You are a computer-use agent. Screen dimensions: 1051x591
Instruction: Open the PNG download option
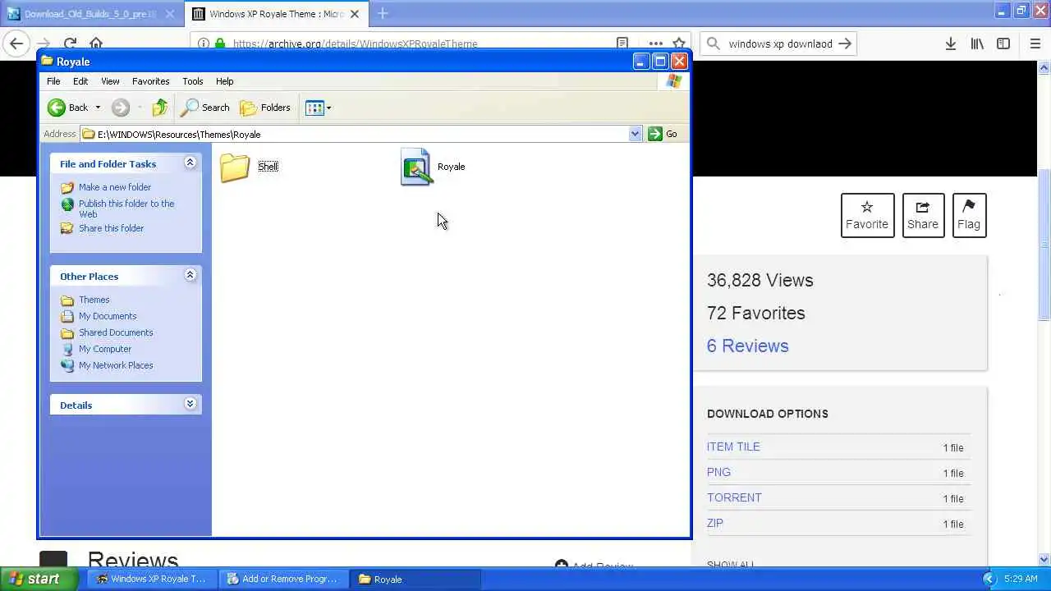(x=718, y=472)
